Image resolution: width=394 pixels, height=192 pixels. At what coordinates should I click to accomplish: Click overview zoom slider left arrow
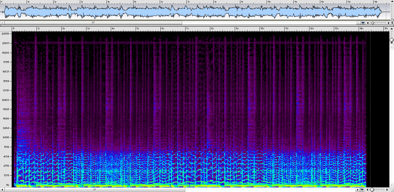coord(368,23)
